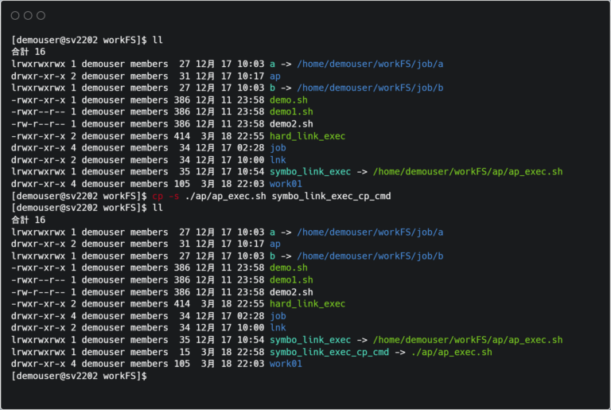Click the cyan symbo_link_exec_cp_cmd entry in the listing
The height and width of the screenshot is (410, 611).
(x=329, y=352)
